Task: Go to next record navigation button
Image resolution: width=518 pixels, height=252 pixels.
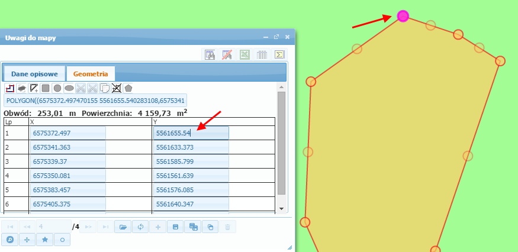Action: coord(88,227)
